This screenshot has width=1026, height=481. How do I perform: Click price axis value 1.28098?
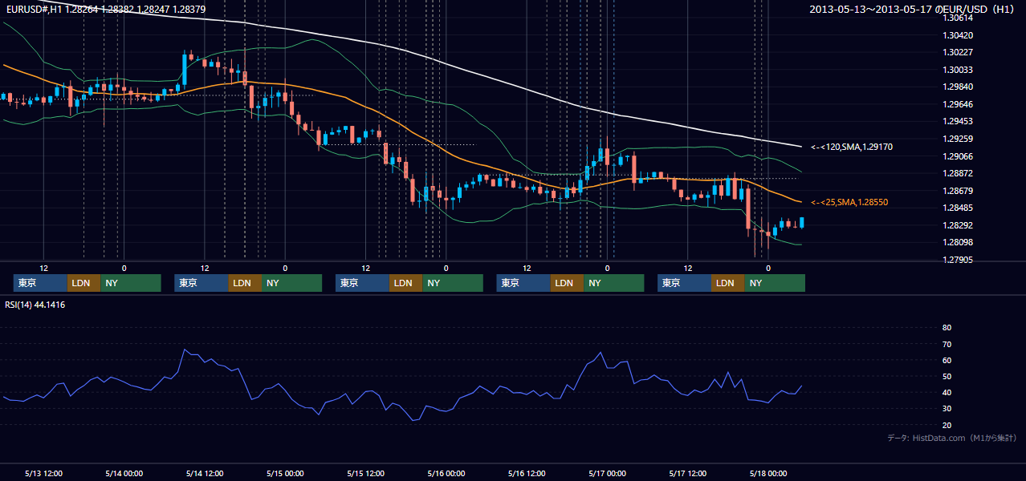(958, 242)
